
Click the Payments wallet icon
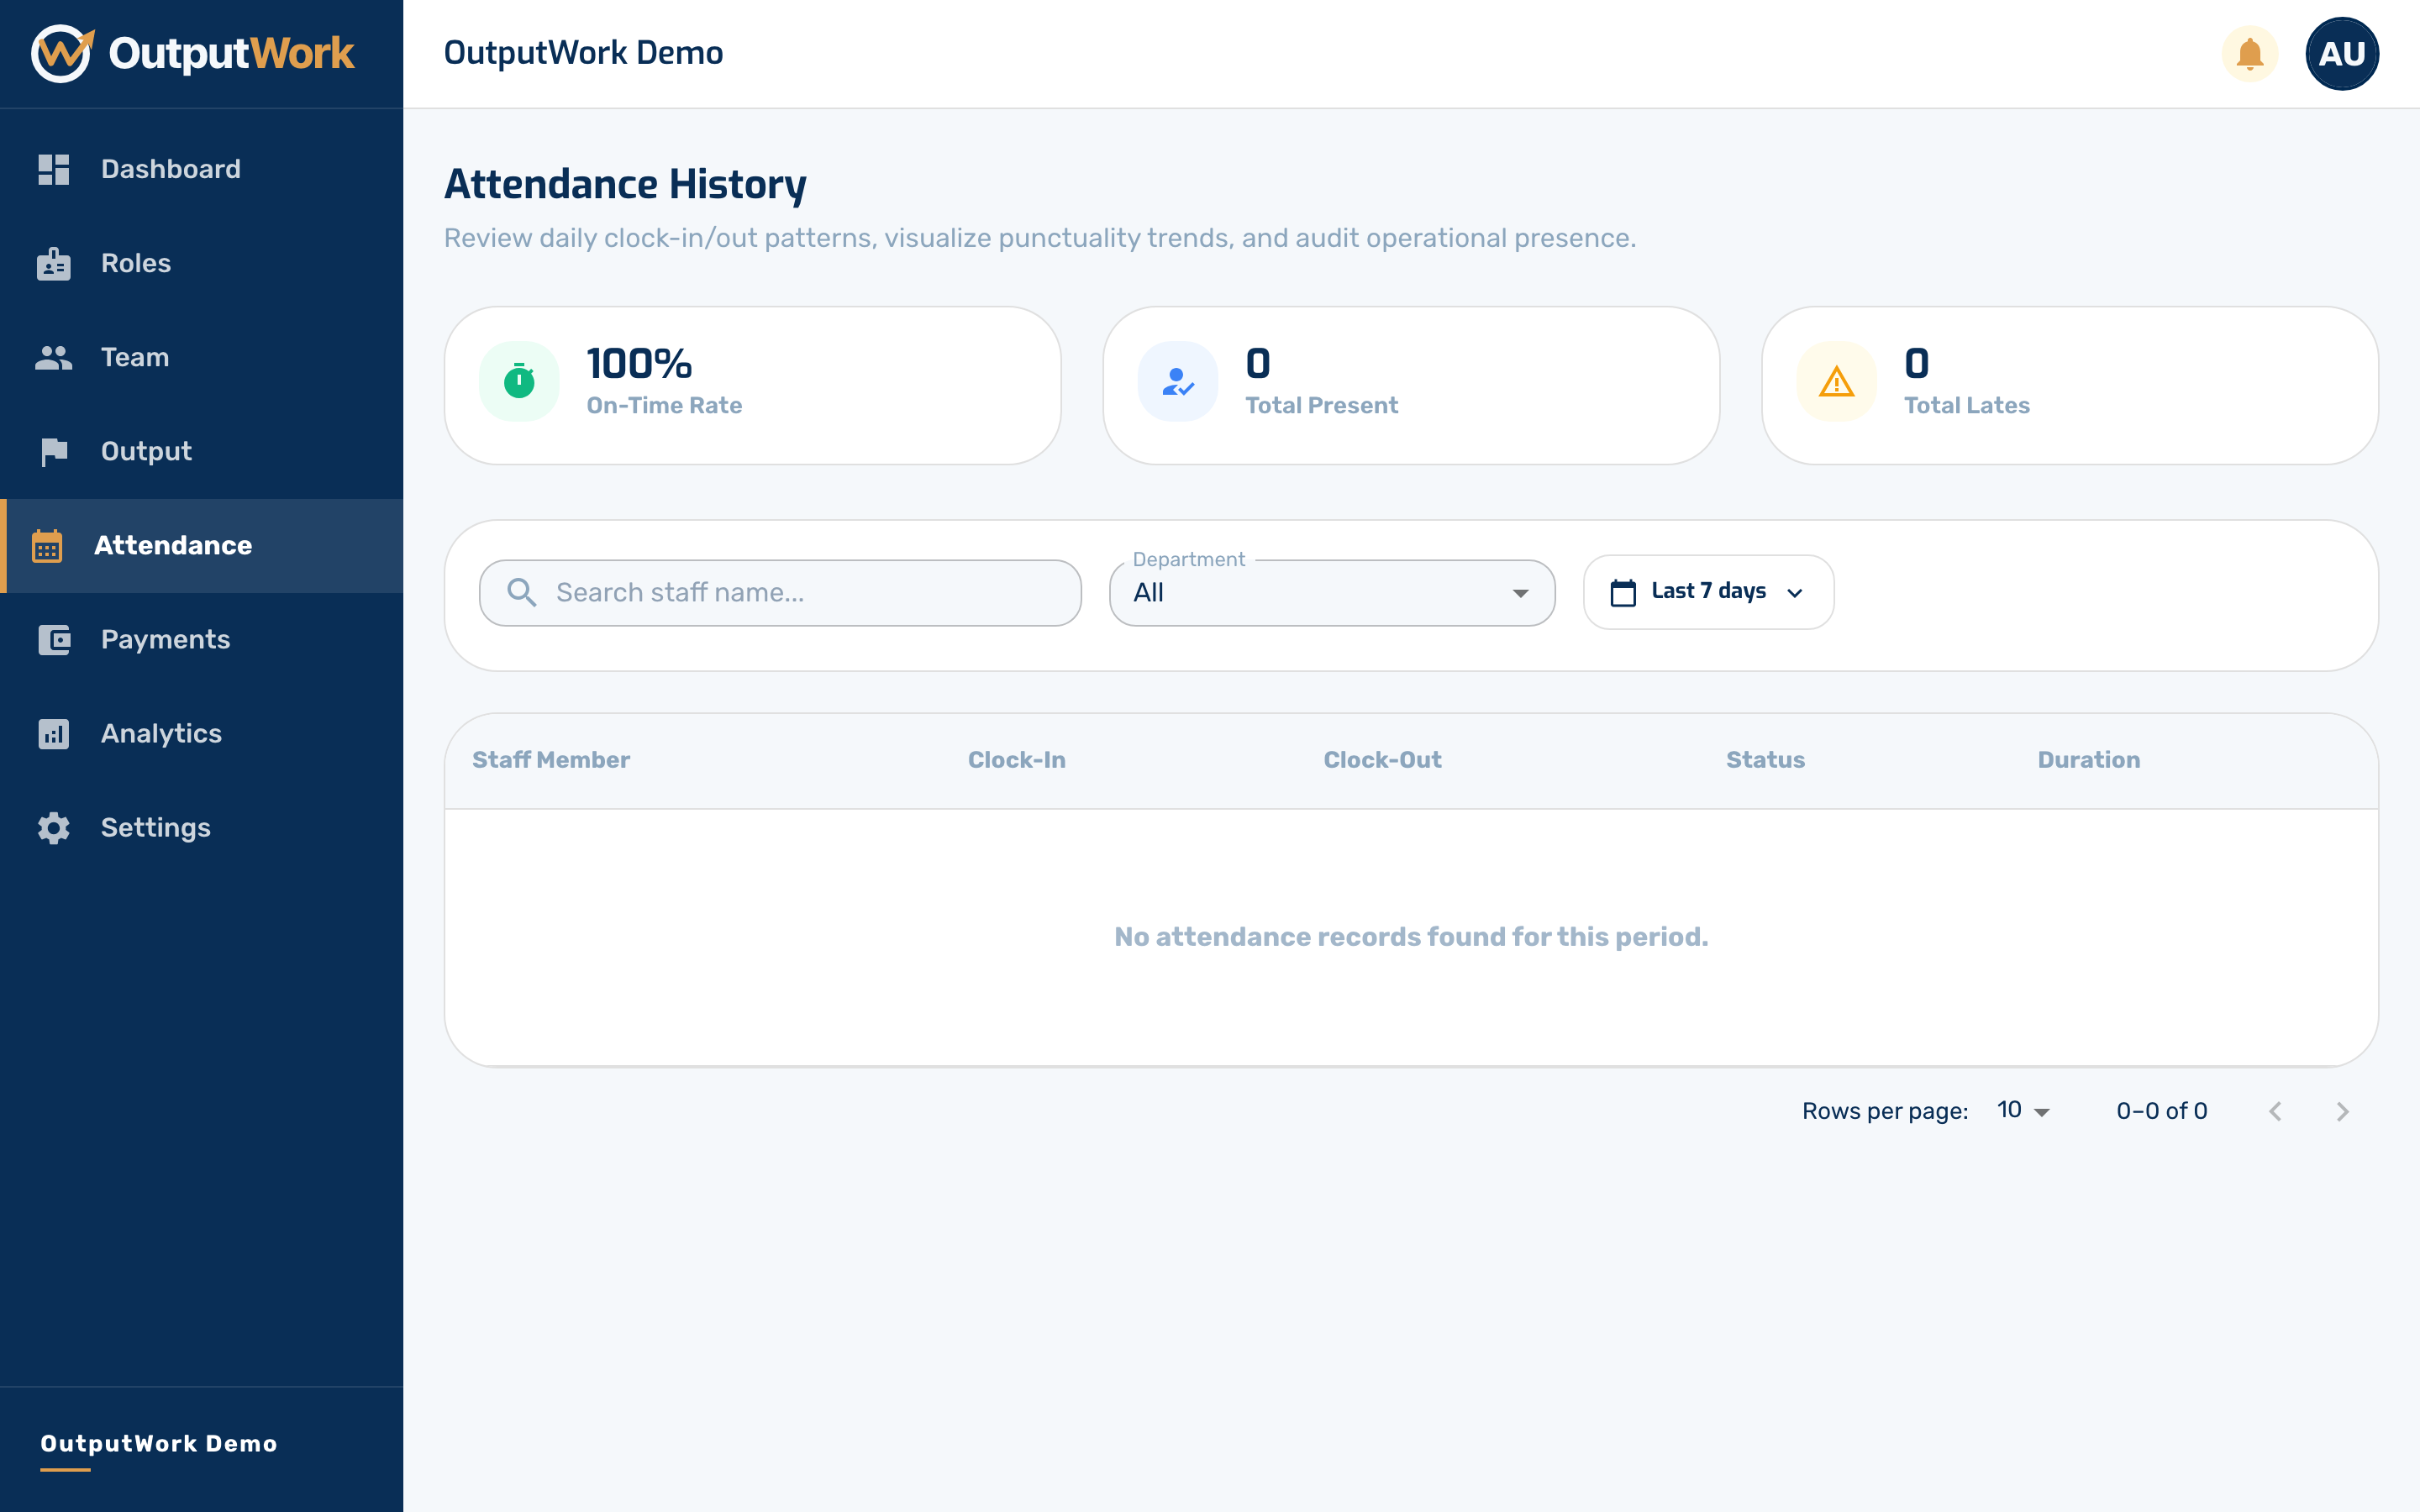click(53, 640)
